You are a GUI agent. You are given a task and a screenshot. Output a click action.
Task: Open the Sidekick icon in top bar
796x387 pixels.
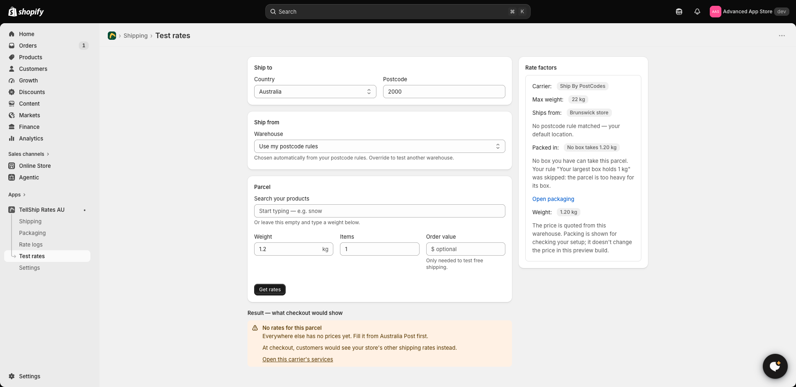click(x=679, y=12)
